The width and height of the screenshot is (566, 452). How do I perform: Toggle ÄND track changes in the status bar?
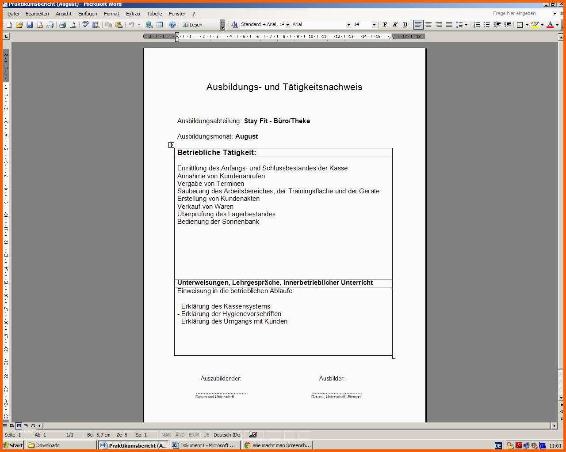coord(180,435)
